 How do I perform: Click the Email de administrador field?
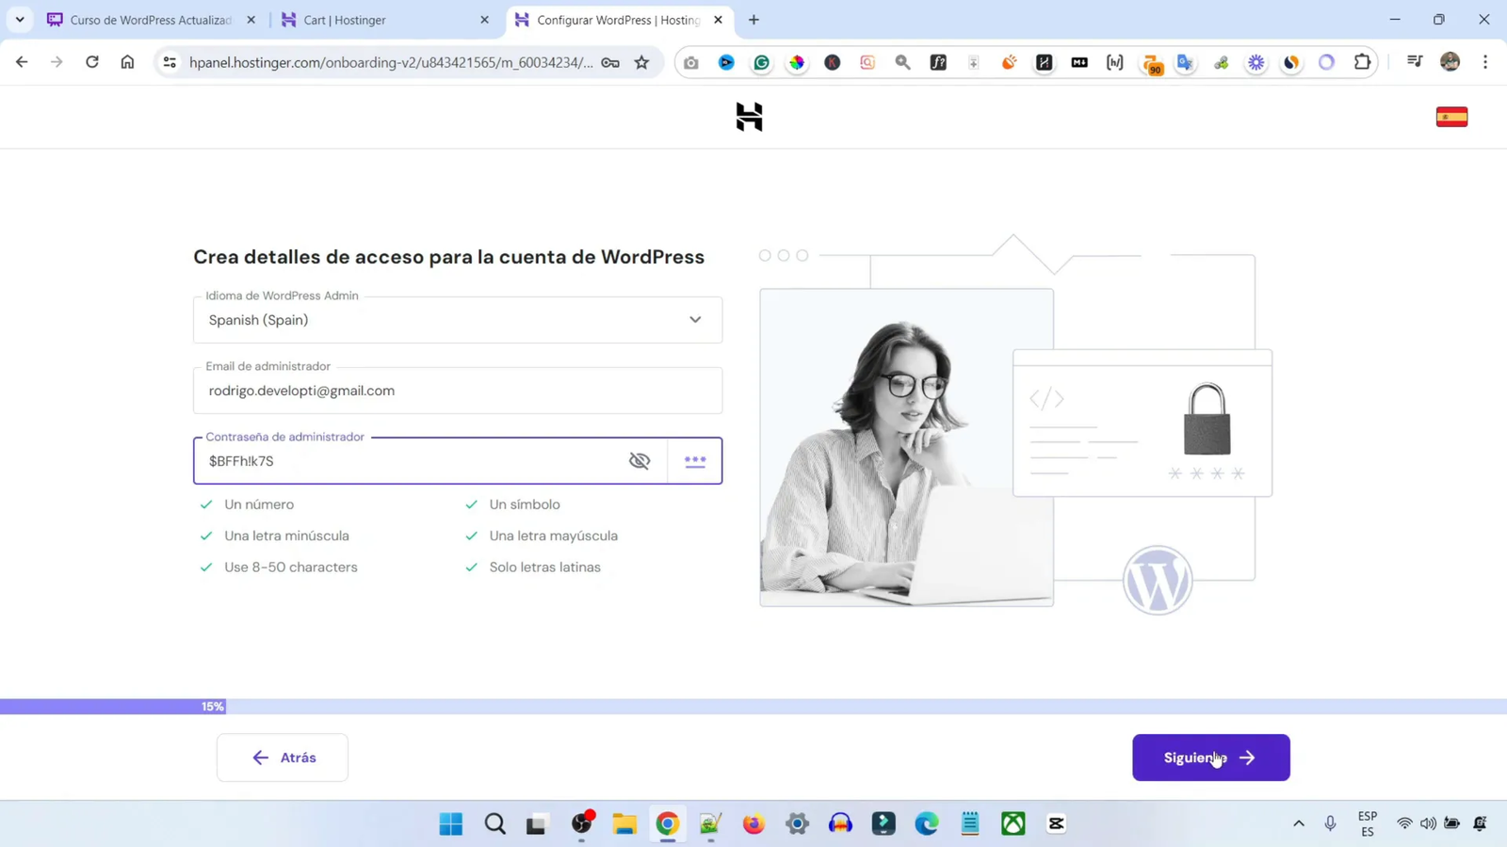pyautogui.click(x=457, y=391)
